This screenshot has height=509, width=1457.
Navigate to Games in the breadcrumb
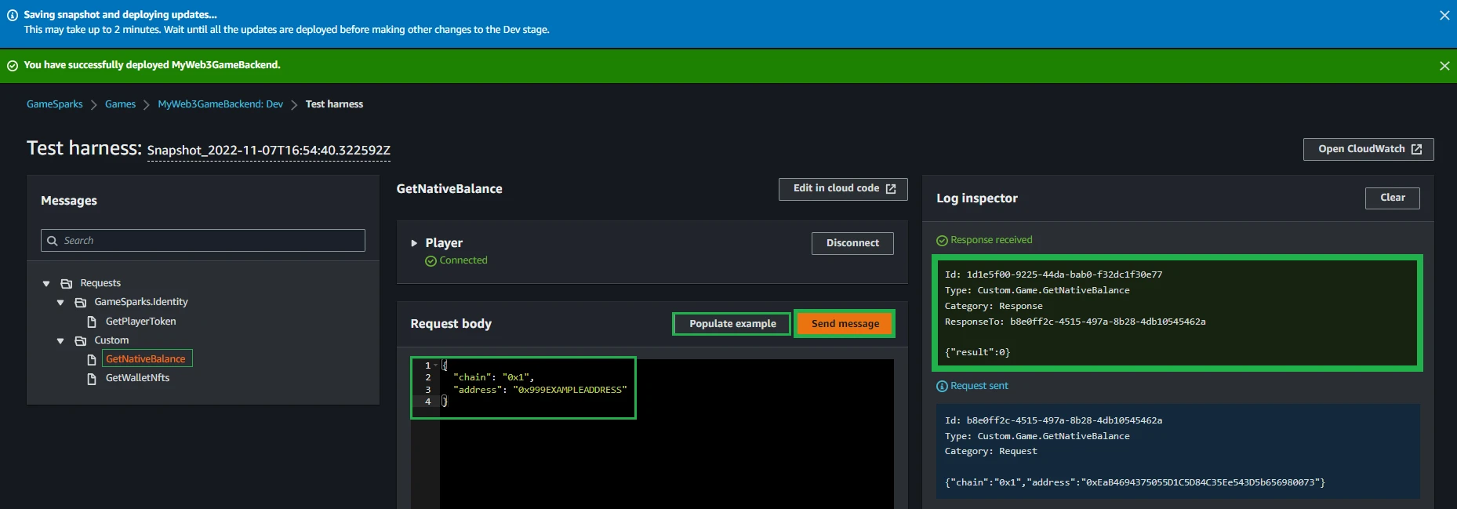pos(120,104)
